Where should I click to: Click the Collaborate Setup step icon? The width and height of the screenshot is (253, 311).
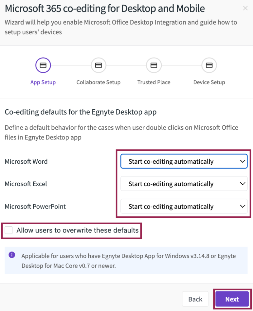(x=98, y=65)
